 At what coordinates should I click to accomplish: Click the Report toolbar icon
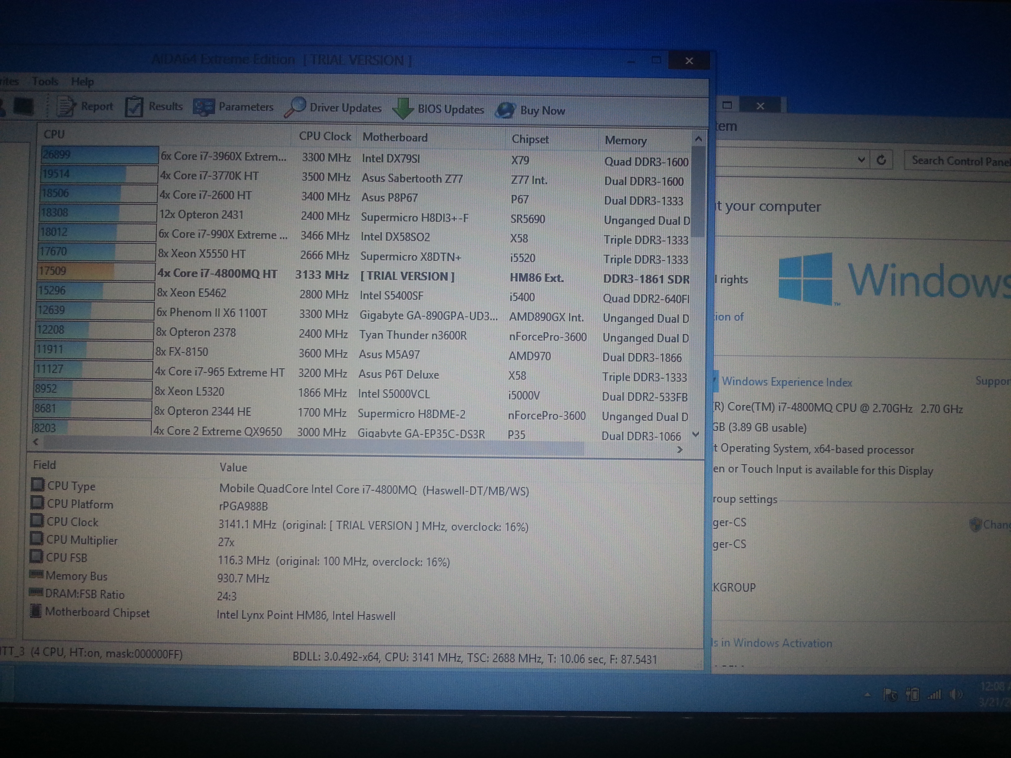coord(66,106)
